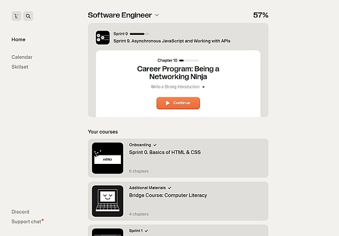339x236 pixels.
Task: Click the Additional Materials checkmark
Action: (x=169, y=188)
